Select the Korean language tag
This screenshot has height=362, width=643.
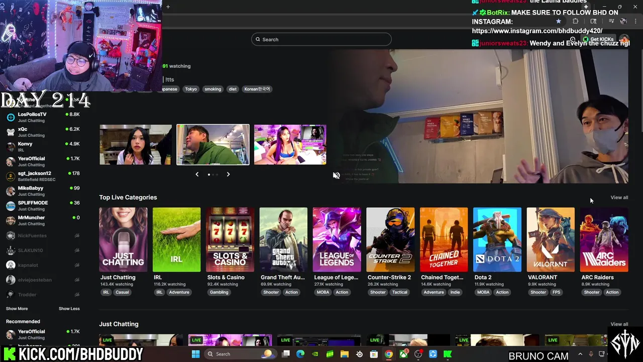click(257, 89)
